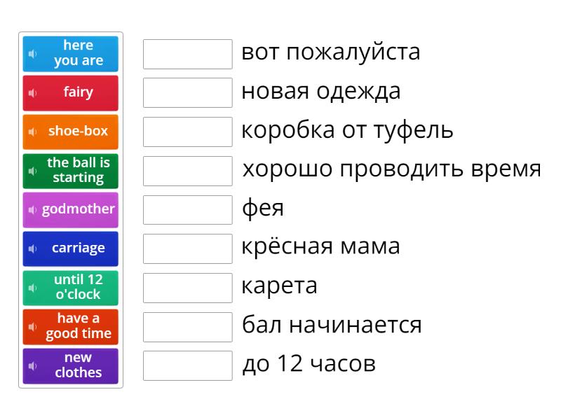Click answer slot next to 'новая одежда'
This screenshot has height=420, width=561.
[187, 93]
